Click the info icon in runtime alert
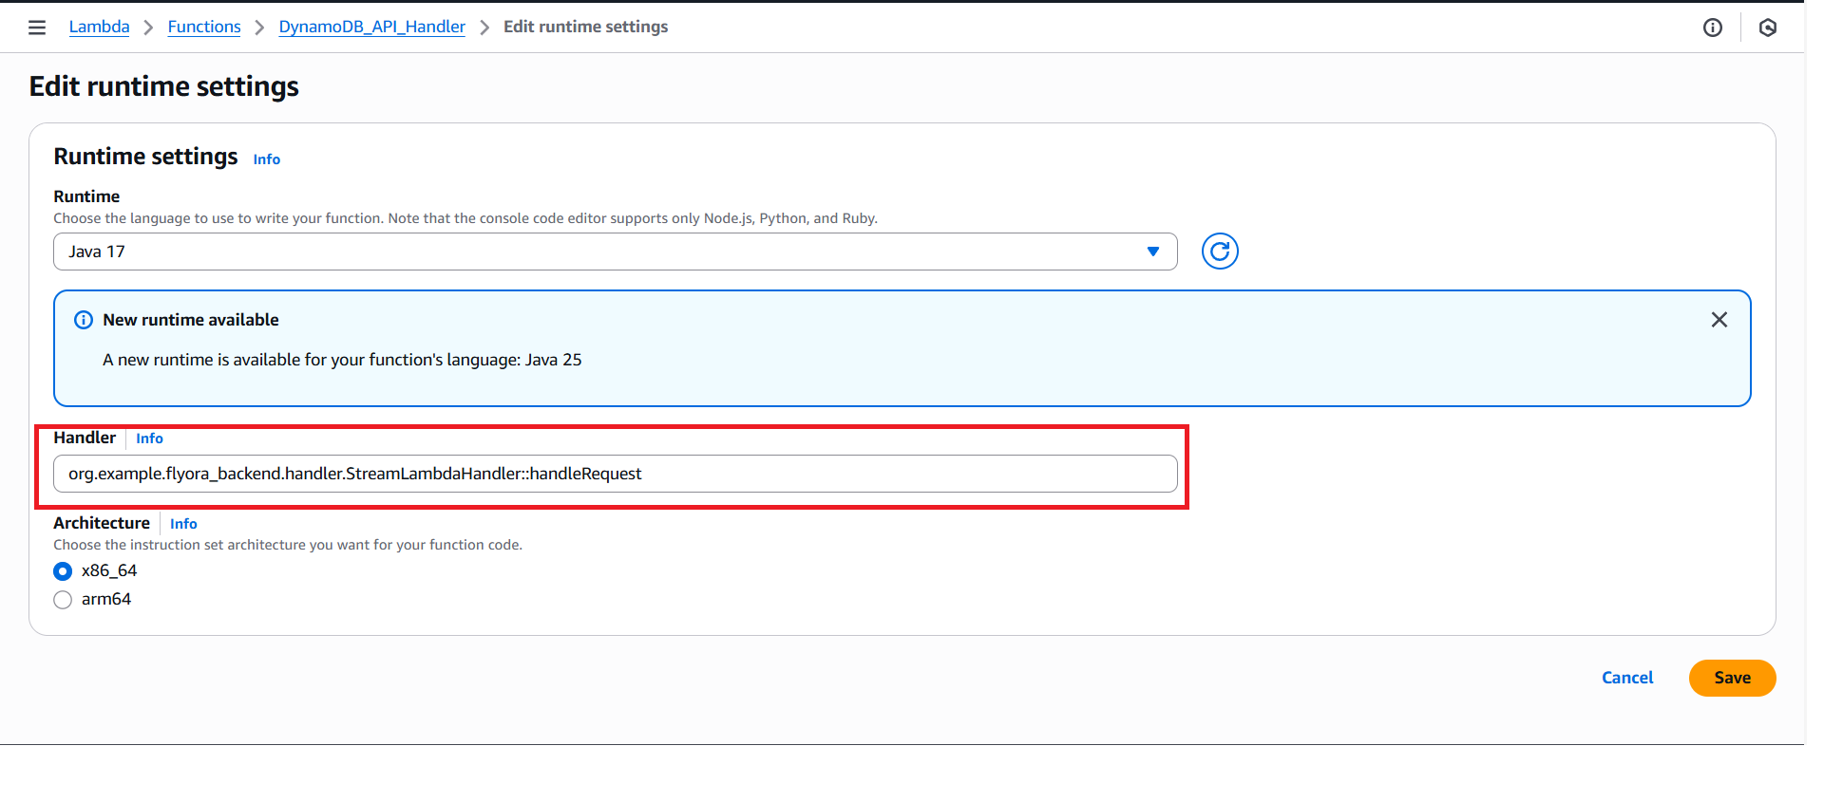This screenshot has width=1824, height=802. pos(84,320)
